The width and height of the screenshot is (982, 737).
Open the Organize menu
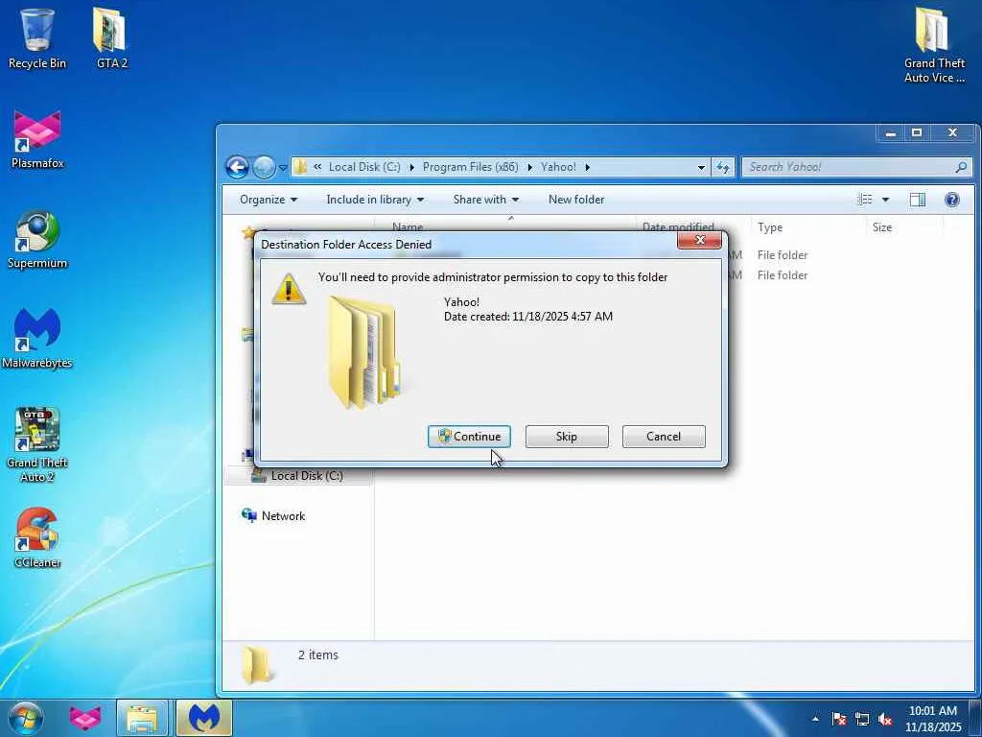click(269, 200)
